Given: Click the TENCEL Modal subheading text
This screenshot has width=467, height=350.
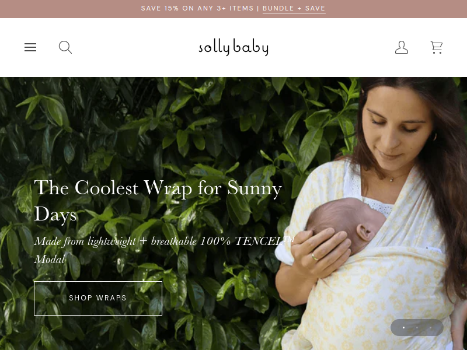Looking at the screenshot, I should [164, 250].
